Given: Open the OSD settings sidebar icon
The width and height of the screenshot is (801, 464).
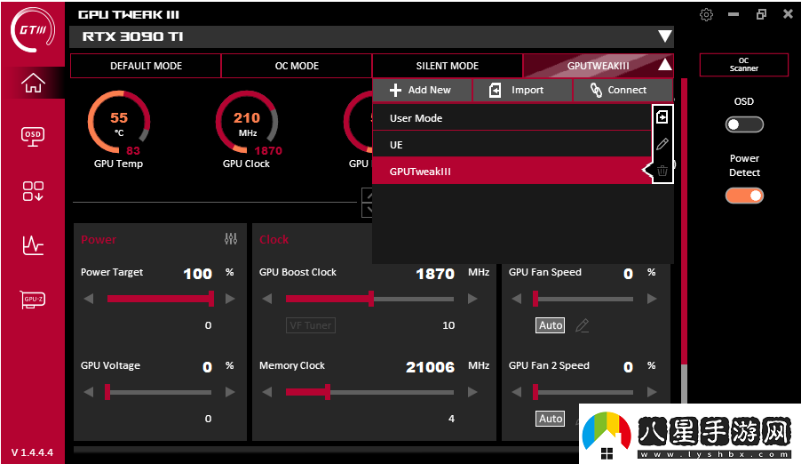Looking at the screenshot, I should point(33,135).
